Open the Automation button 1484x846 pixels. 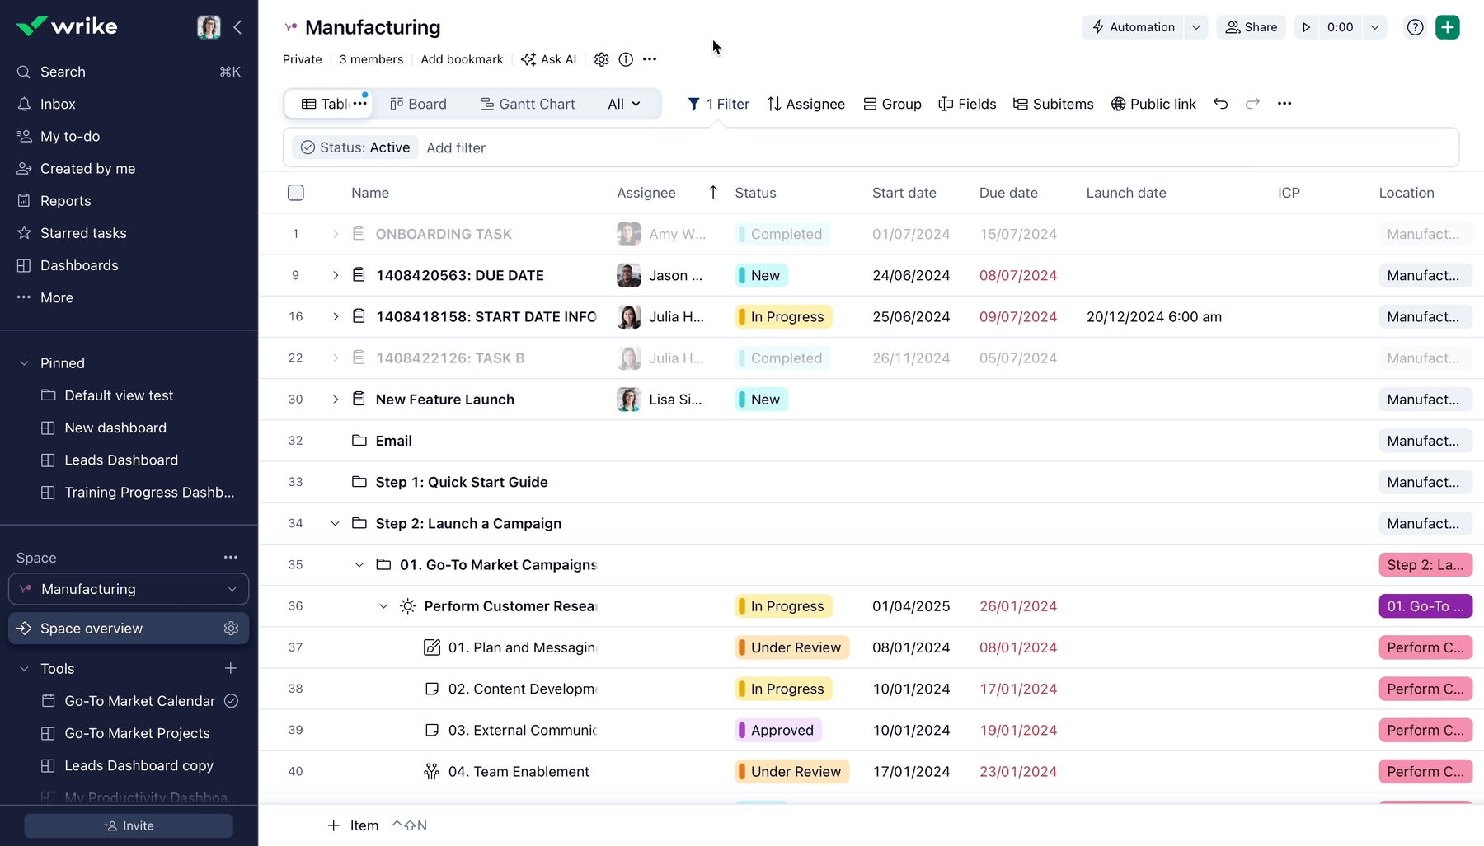[1133, 27]
